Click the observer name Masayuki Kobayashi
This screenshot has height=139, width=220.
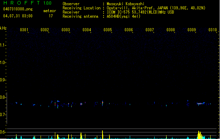[x=126, y=4]
